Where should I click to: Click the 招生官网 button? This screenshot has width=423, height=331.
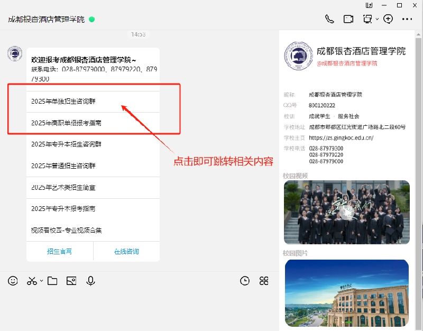(x=60, y=252)
